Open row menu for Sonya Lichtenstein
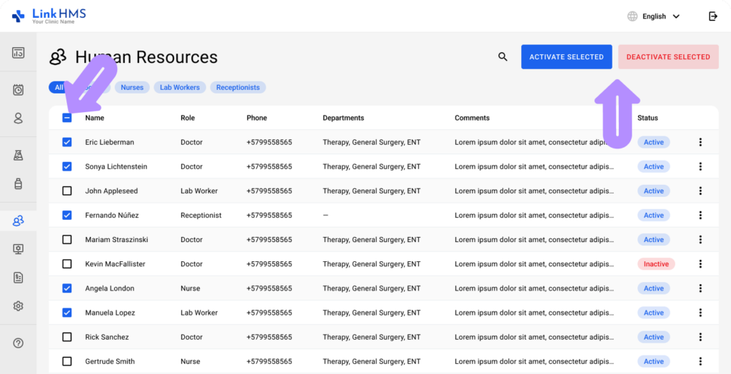 pos(700,166)
